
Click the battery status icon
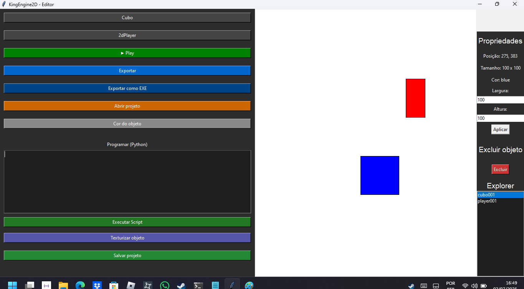[x=484, y=286]
